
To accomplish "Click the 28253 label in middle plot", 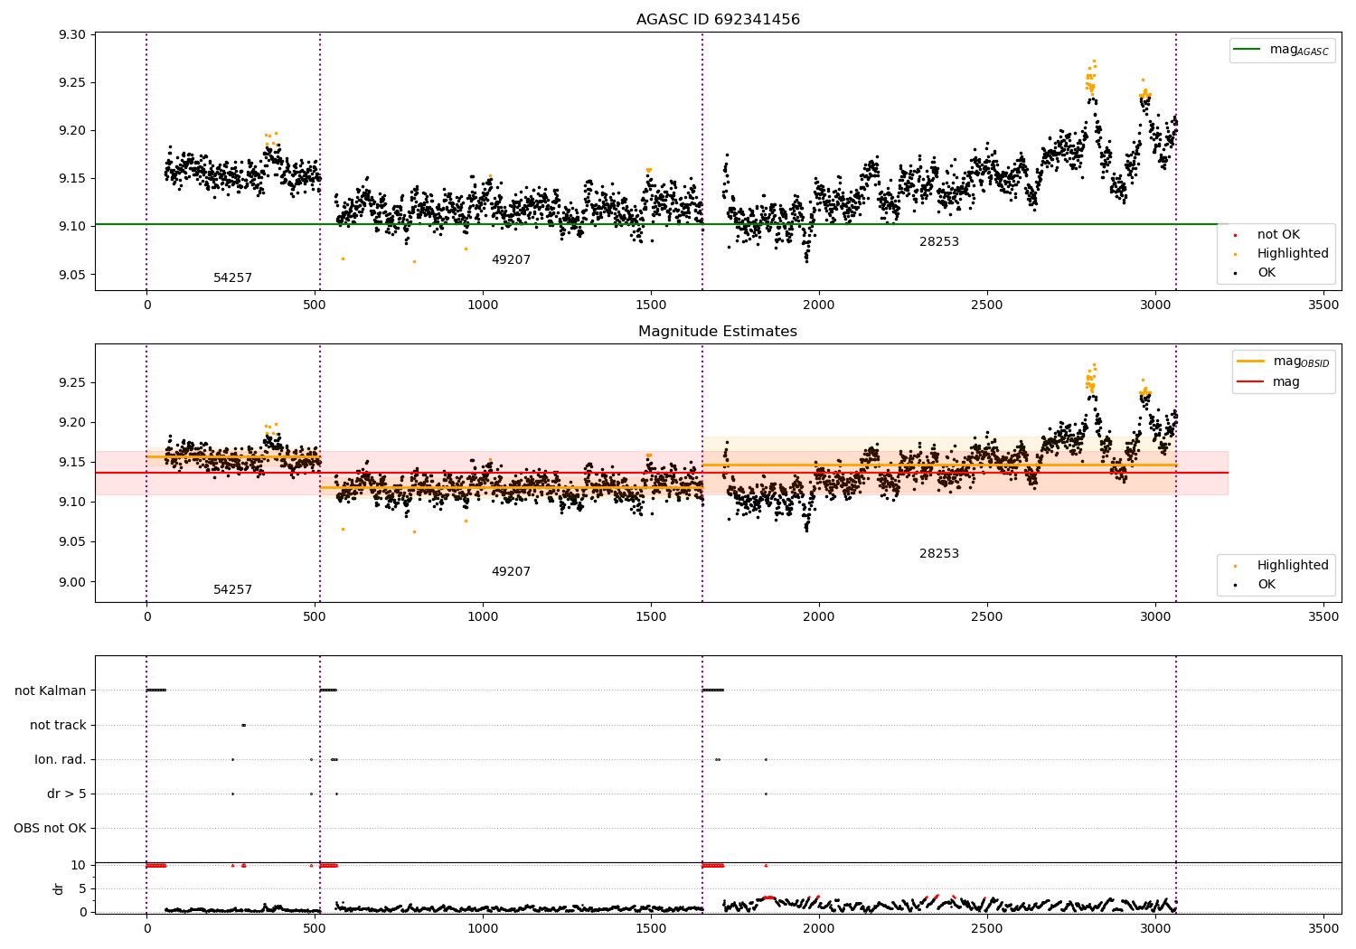I will (x=939, y=554).
